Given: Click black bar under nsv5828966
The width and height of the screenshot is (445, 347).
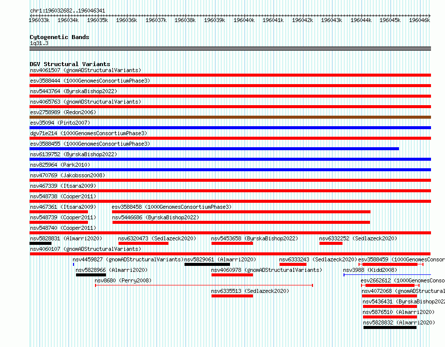Looking at the screenshot, I should point(91,275).
